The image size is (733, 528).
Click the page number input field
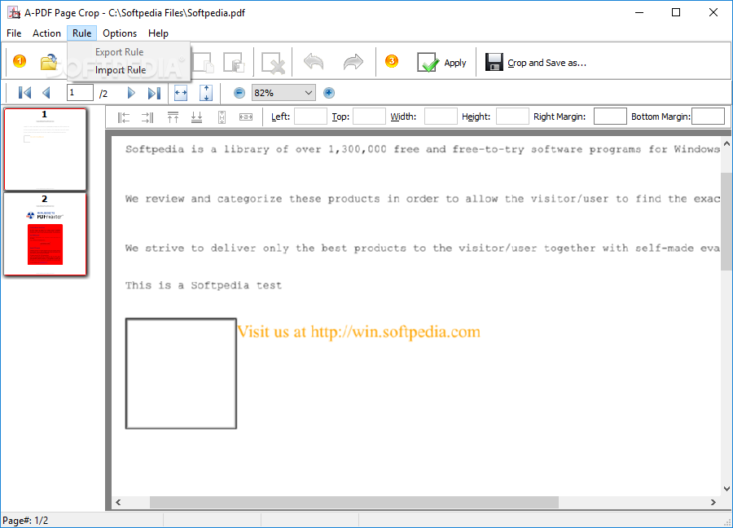(80, 93)
